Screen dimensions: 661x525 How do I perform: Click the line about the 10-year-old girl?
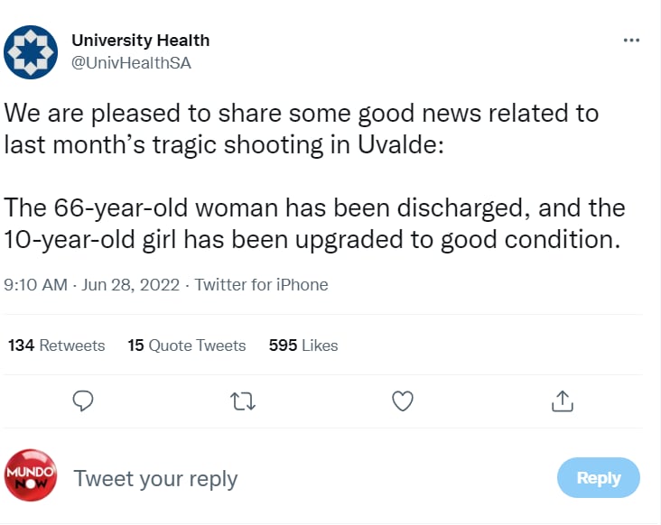pos(312,240)
